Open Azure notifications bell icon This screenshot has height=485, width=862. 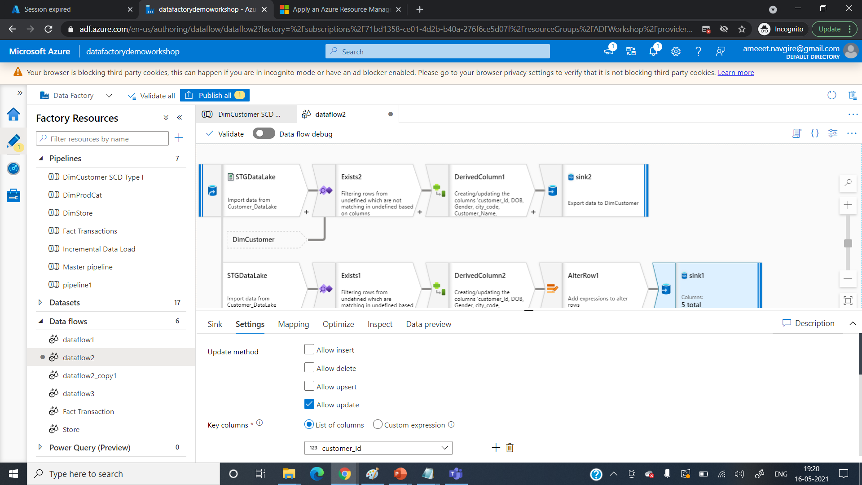click(x=653, y=51)
